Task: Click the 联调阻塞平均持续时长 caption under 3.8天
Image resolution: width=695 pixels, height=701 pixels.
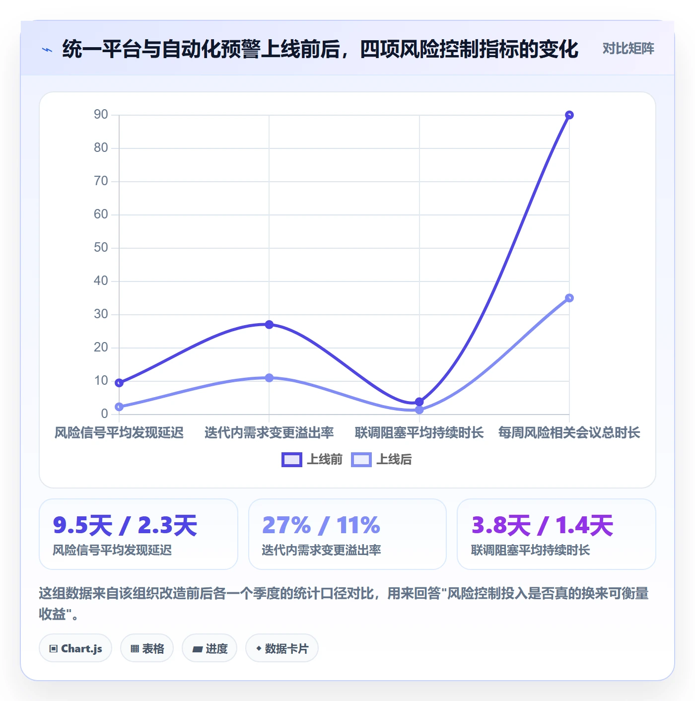Action: click(x=530, y=550)
